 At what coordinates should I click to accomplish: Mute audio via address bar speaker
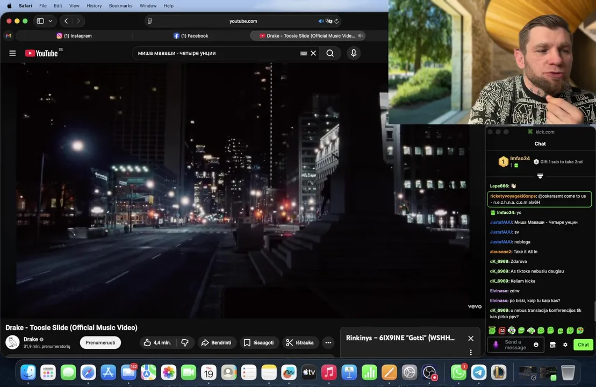(321, 21)
